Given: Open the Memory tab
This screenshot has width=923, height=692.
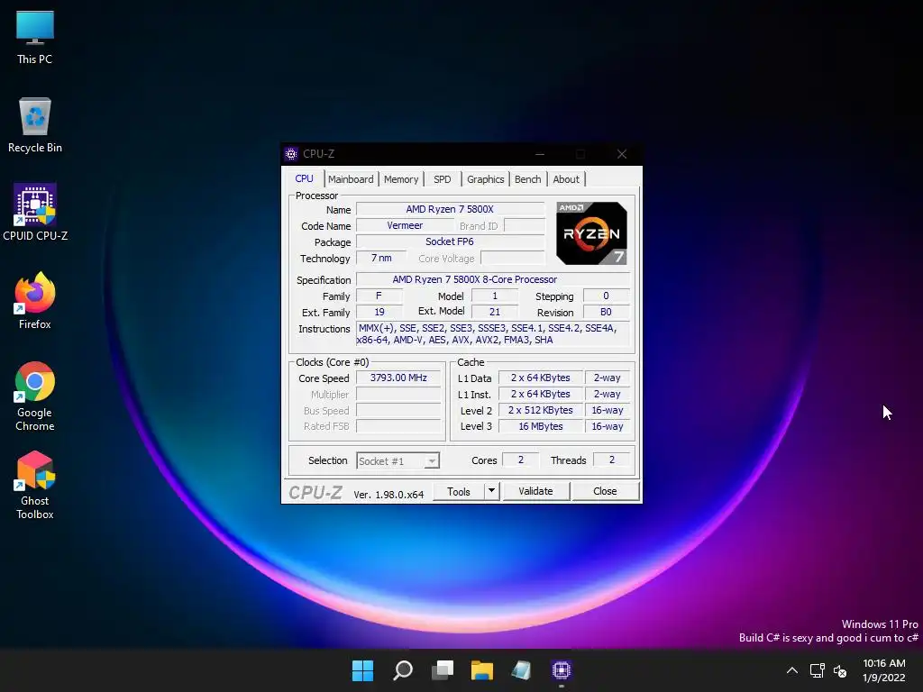Looking at the screenshot, I should pyautogui.click(x=401, y=179).
